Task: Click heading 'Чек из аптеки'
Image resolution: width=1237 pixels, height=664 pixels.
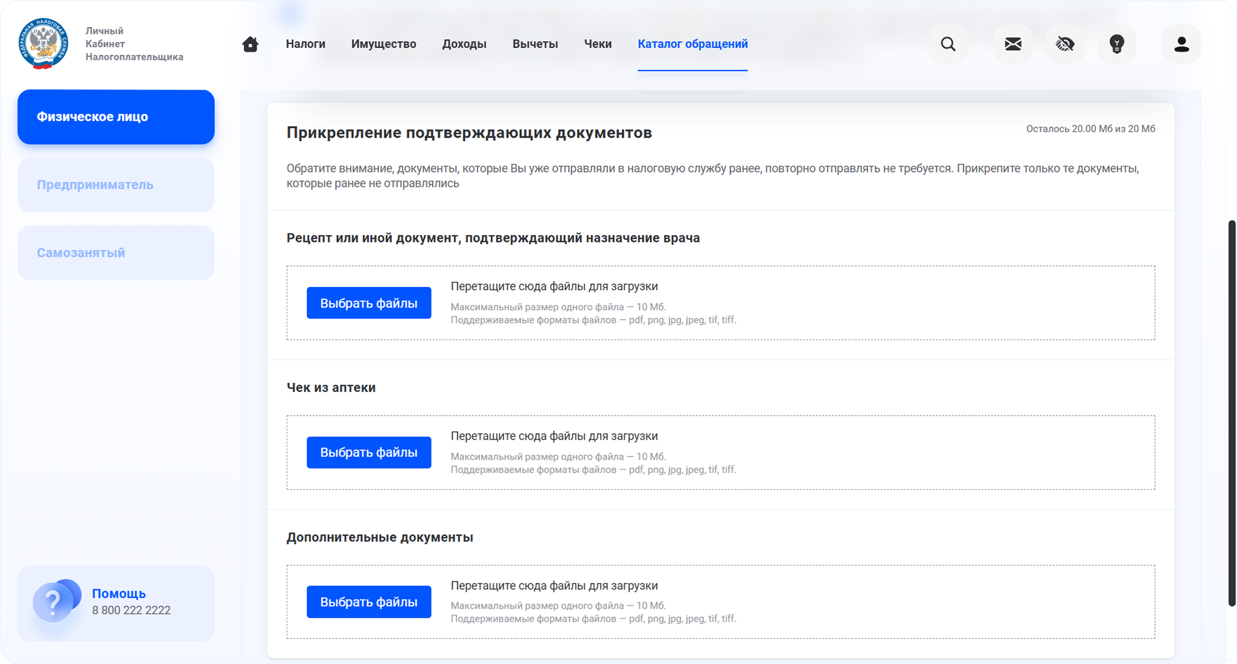Action: 331,388
